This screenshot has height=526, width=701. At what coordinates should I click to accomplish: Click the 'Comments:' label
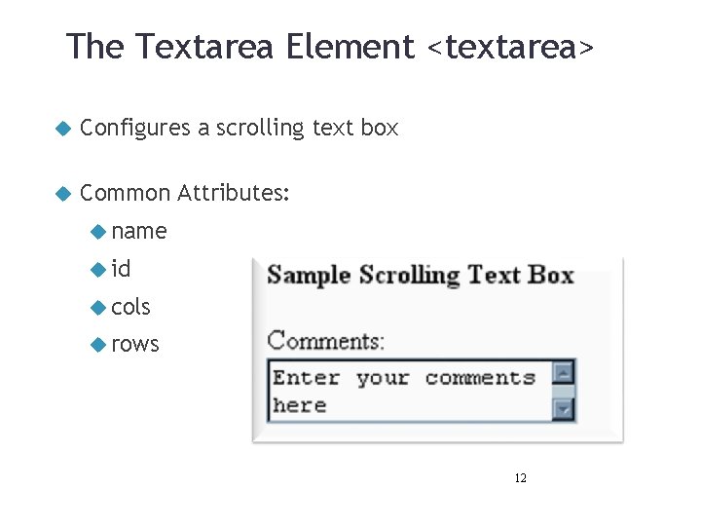(x=325, y=341)
